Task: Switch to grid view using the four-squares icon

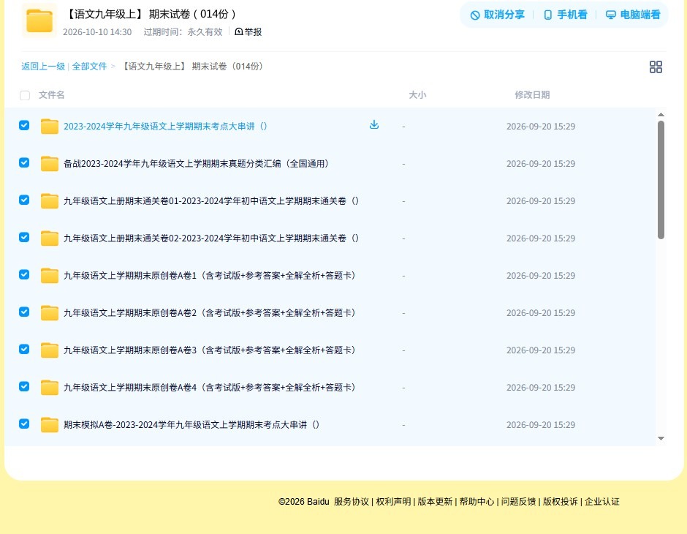Action: [656, 67]
